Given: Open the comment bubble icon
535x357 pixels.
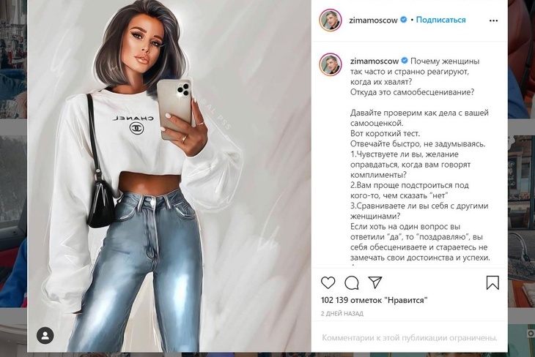Looking at the screenshot, I should tap(352, 282).
